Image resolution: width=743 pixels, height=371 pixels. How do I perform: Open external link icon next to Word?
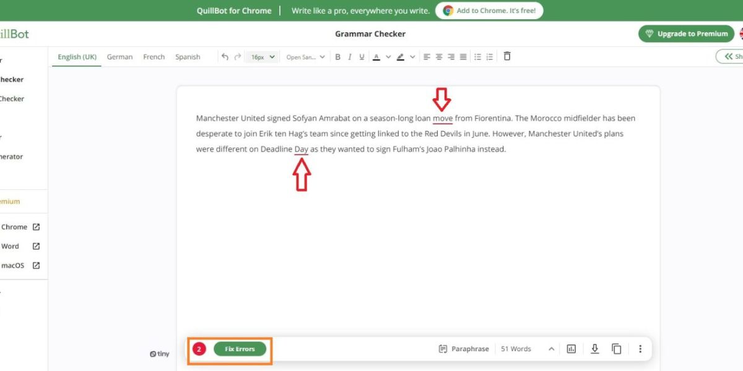click(x=36, y=246)
